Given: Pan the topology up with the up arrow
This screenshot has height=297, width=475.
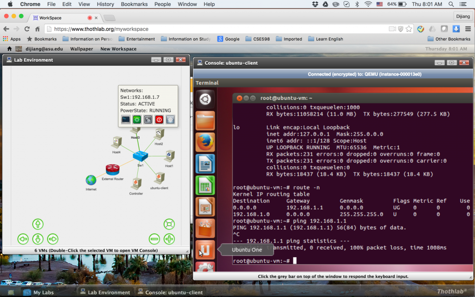Looking at the screenshot, I should (x=38, y=224).
